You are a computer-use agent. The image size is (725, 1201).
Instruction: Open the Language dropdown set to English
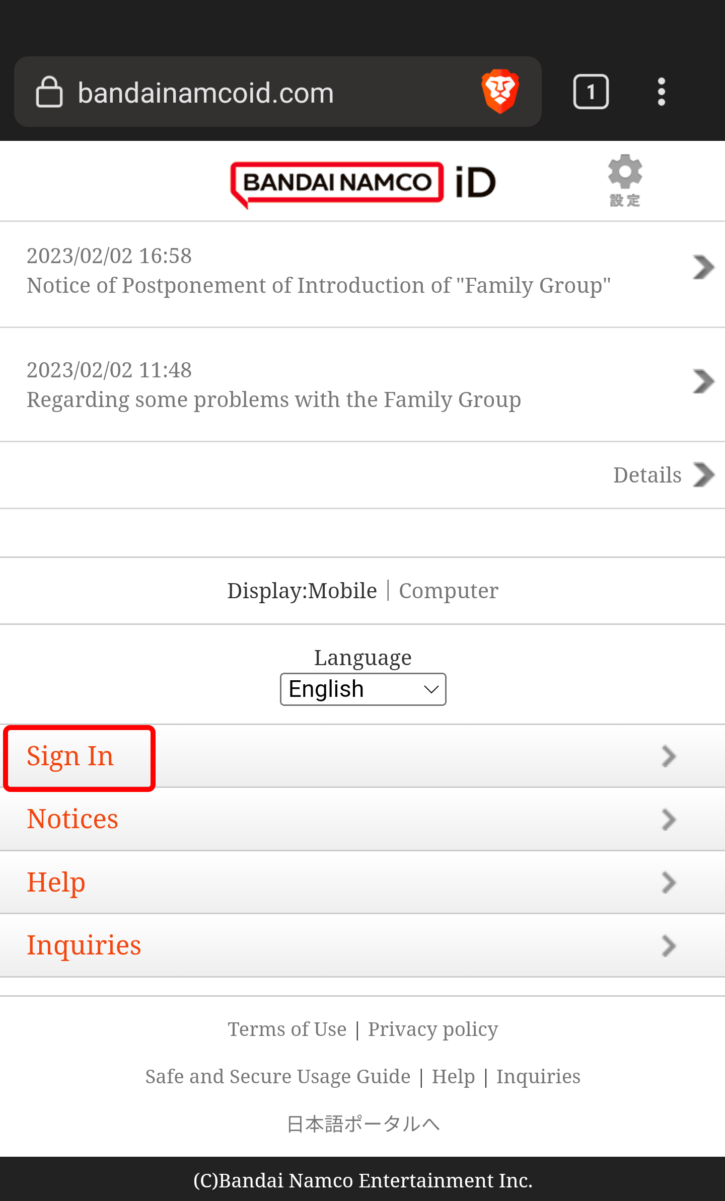363,689
